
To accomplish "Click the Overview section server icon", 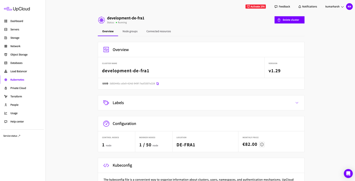I will point(106,50).
